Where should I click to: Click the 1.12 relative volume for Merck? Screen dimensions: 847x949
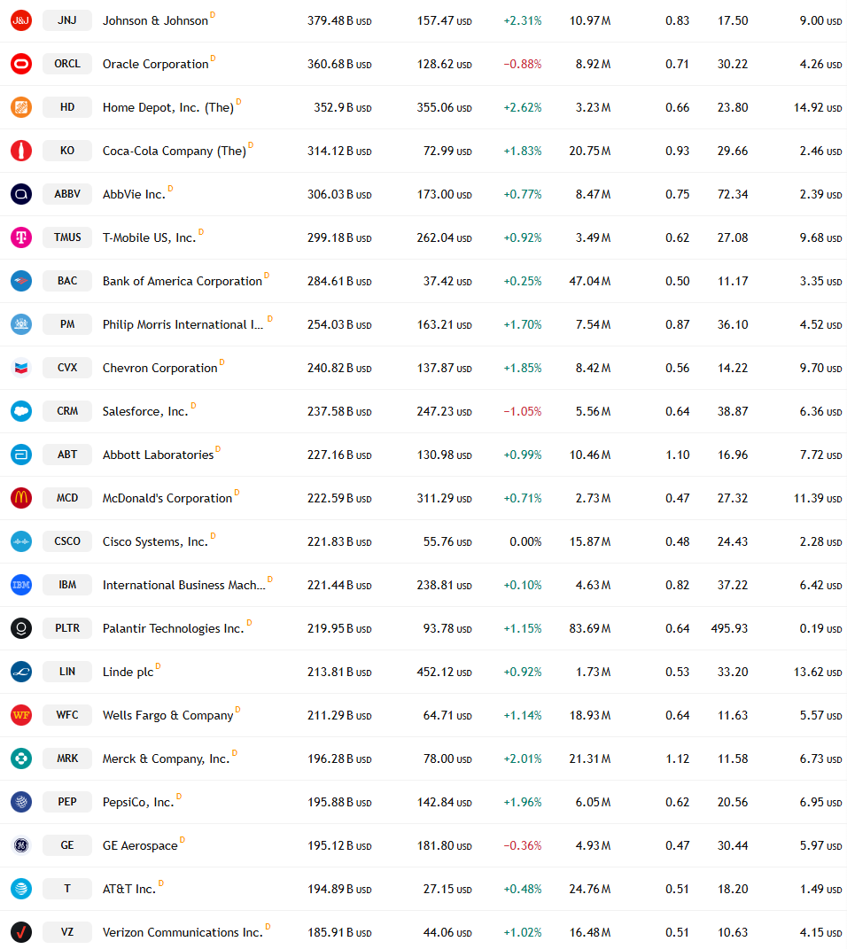point(678,759)
